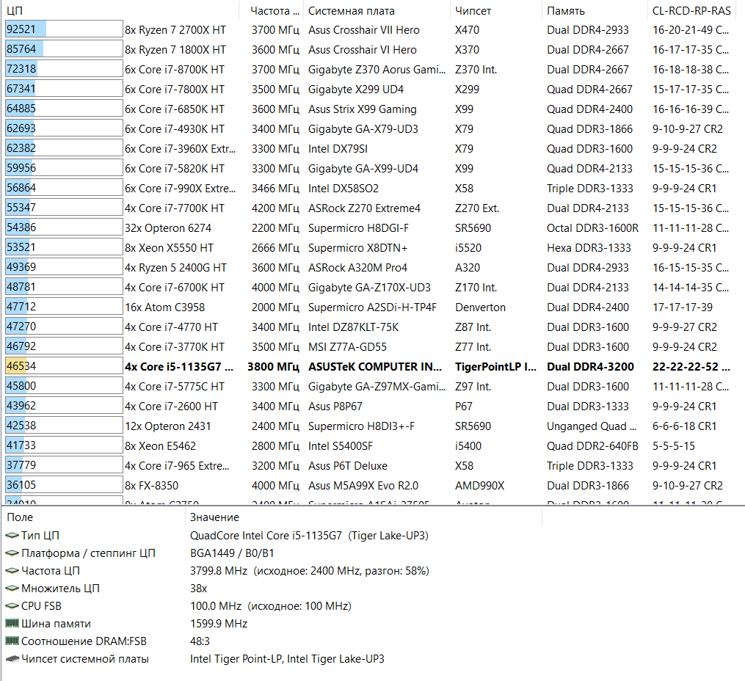Select the Intel DX58SO2 motherboard cell
Image resolution: width=745 pixels, height=681 pixels.
(344, 189)
